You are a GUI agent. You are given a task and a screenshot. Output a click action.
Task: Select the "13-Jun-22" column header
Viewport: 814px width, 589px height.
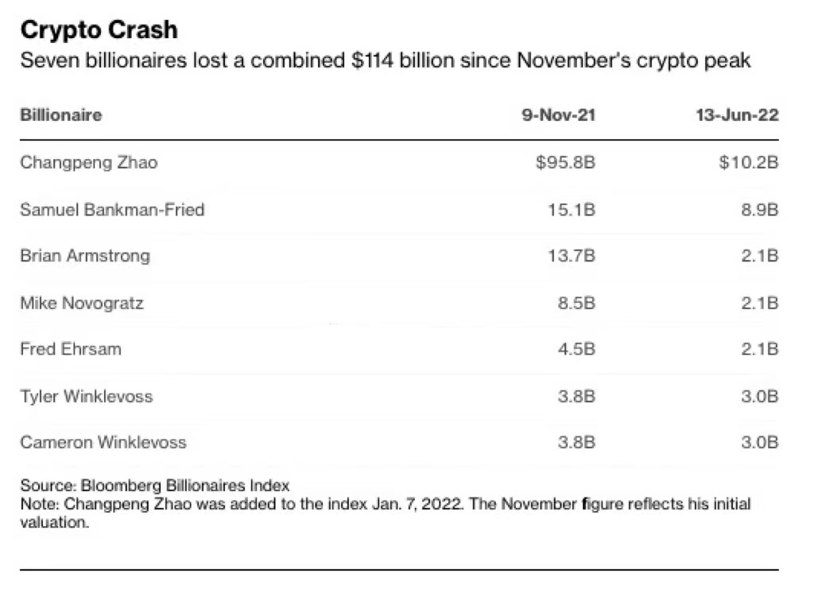(x=736, y=115)
